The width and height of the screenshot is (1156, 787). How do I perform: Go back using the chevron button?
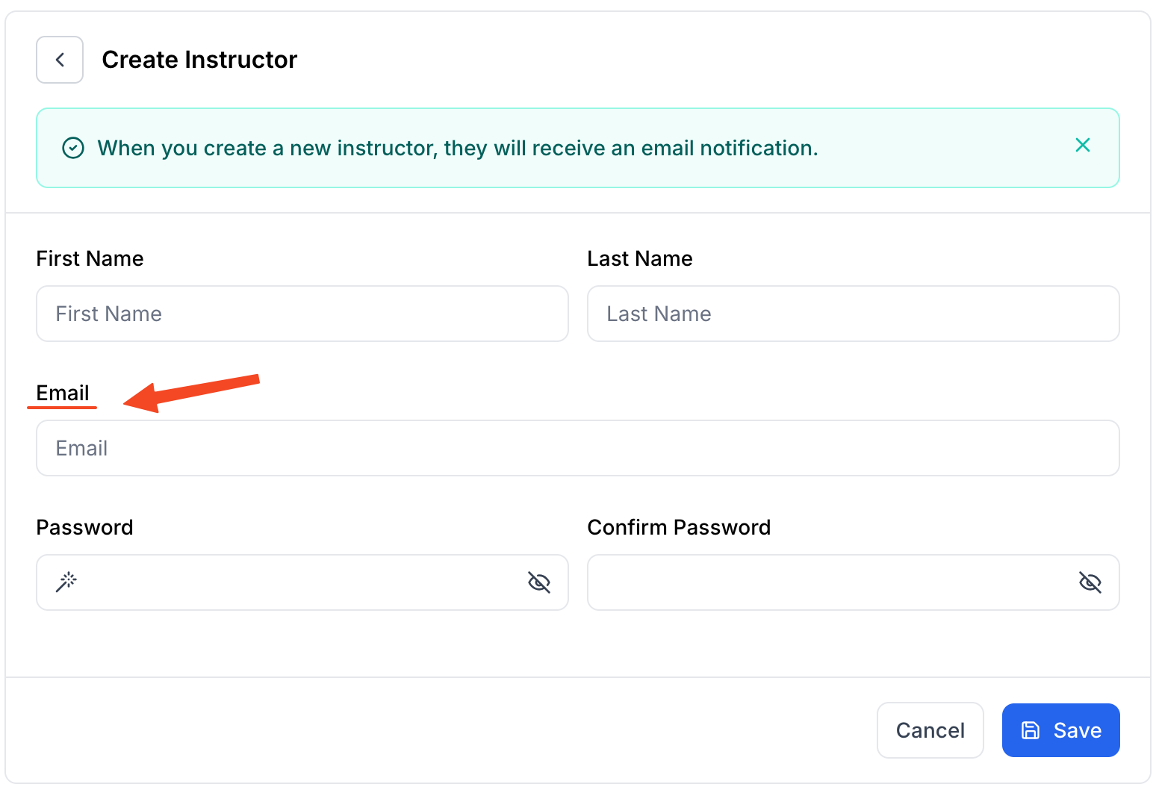[x=60, y=60]
